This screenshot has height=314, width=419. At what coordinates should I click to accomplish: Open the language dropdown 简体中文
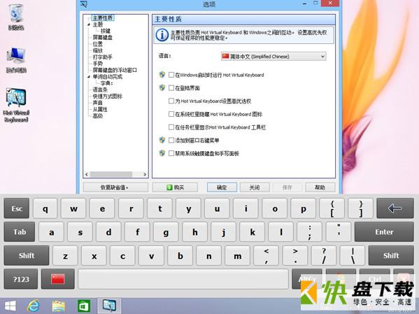(x=274, y=57)
